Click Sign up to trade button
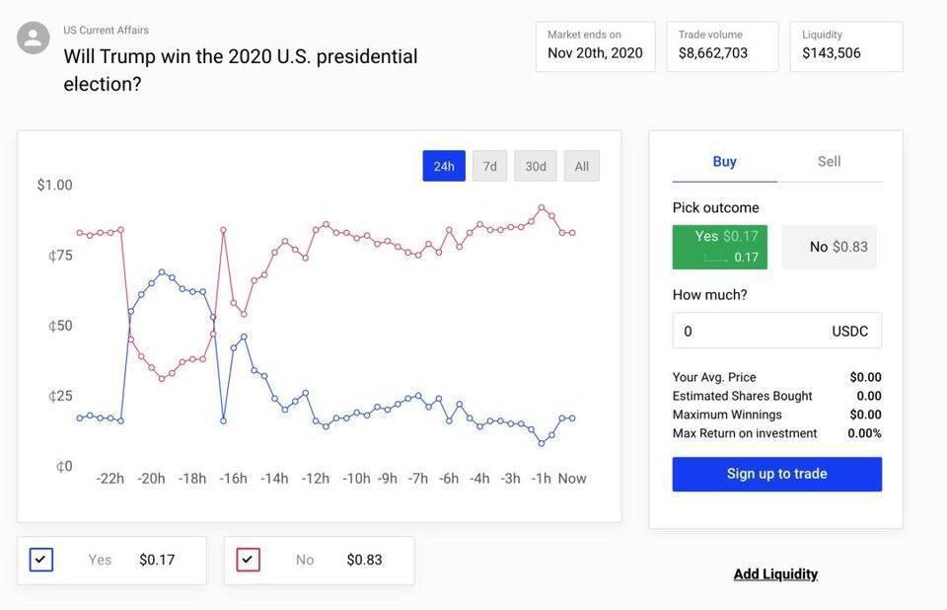This screenshot has height=610, width=947. [777, 474]
